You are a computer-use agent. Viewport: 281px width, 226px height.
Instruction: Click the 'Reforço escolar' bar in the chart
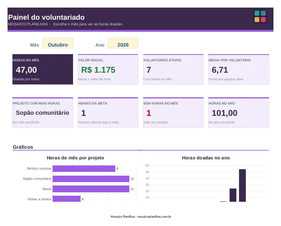click(84, 168)
